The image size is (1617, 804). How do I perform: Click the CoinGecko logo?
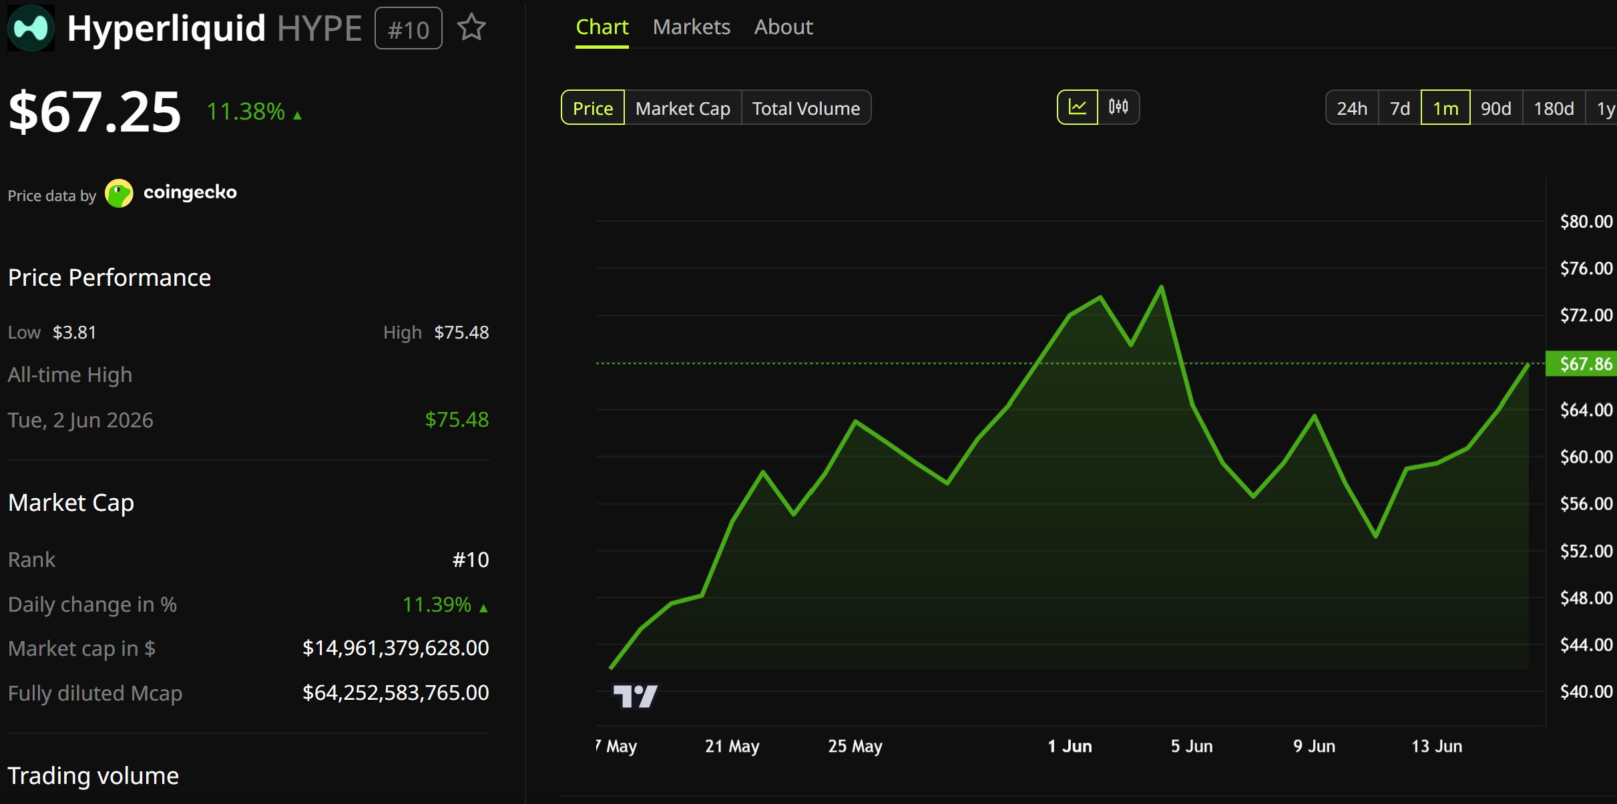(x=119, y=194)
